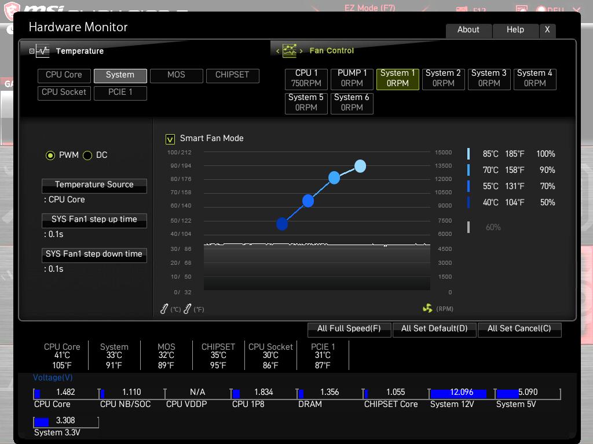Click the MOS 32°C reading
Image resolution: width=593 pixels, height=444 pixels.
[166, 356]
